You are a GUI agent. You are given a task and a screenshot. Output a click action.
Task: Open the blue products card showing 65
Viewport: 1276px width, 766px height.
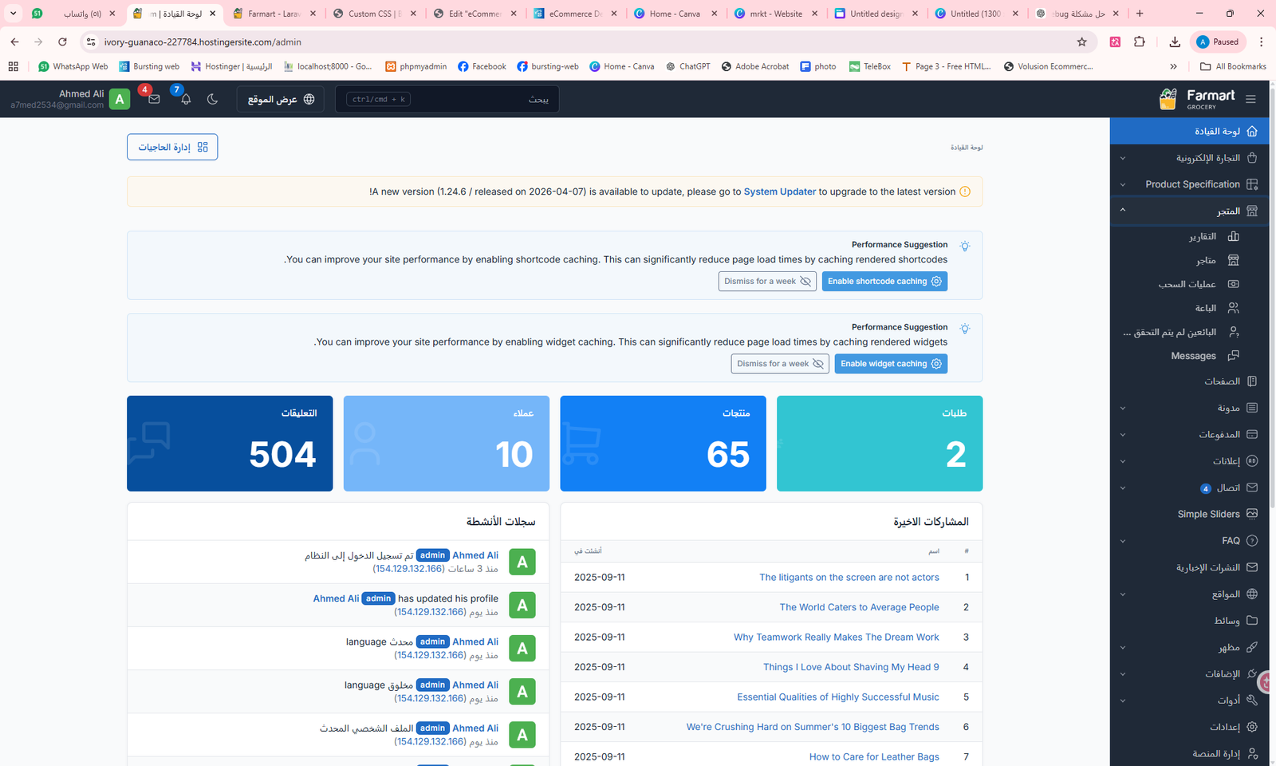point(663,444)
